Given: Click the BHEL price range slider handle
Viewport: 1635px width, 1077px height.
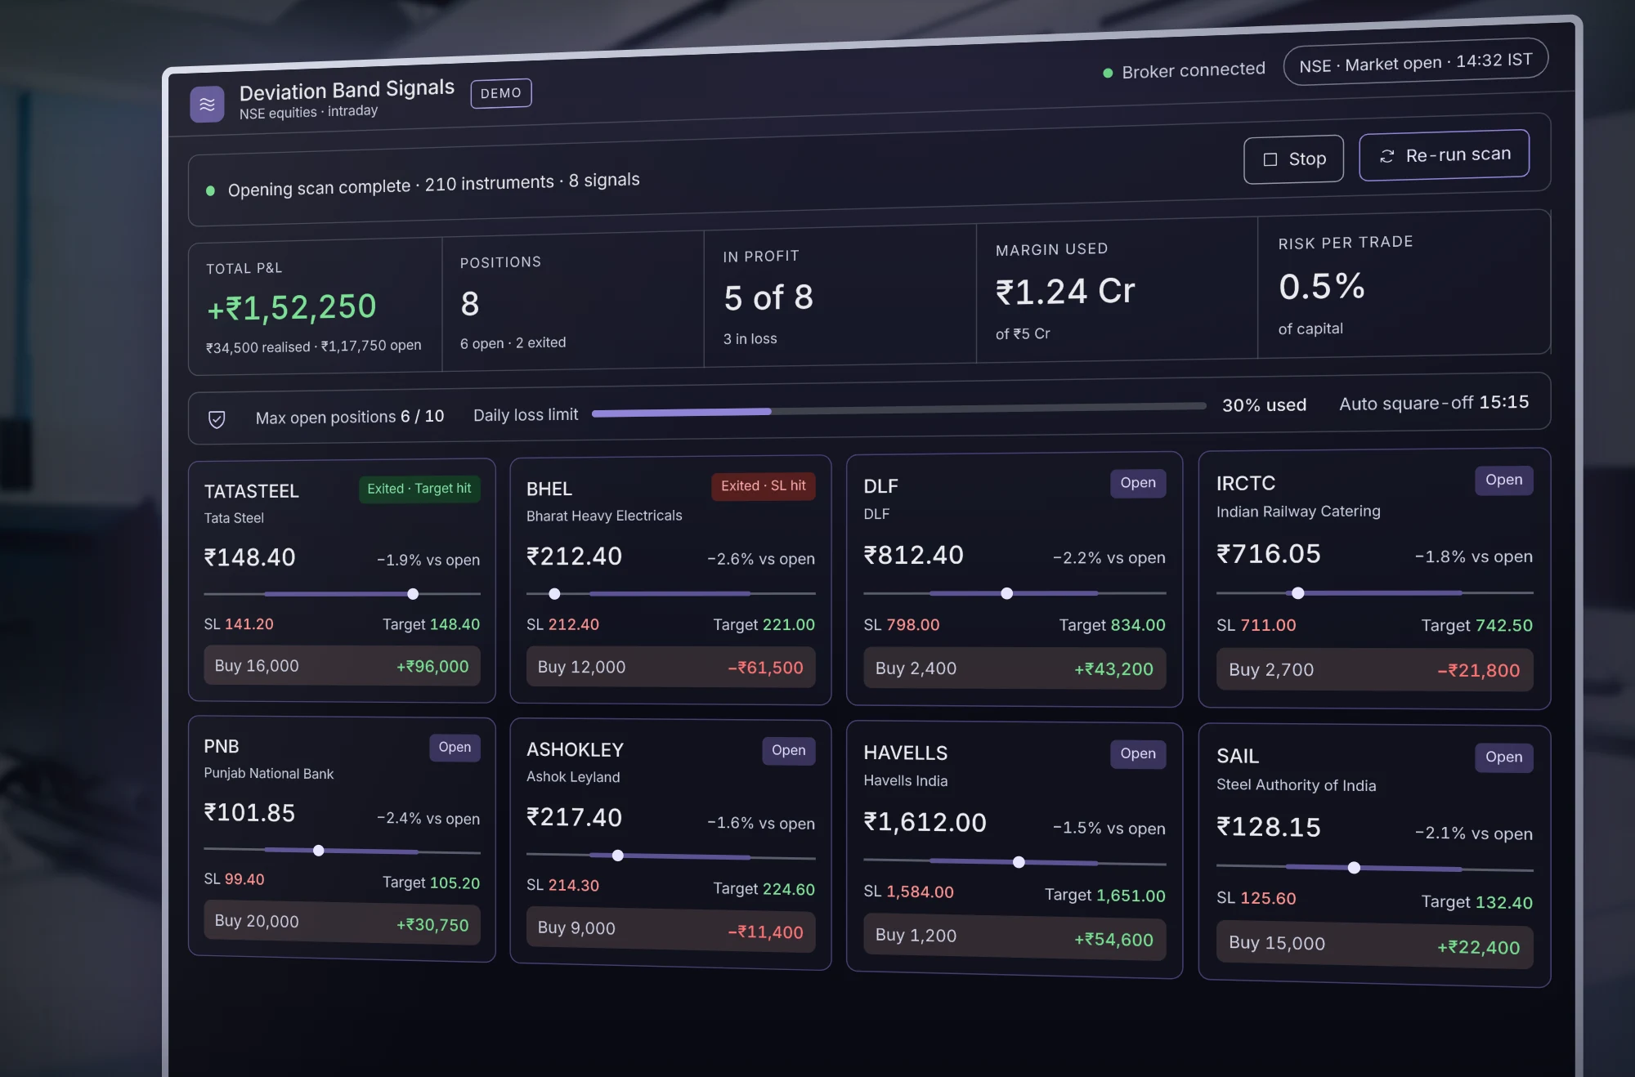Looking at the screenshot, I should tap(554, 594).
